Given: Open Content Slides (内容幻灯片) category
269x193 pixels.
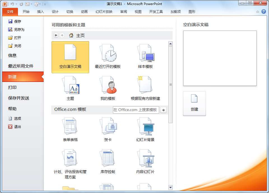Looking at the screenshot, I should 145,161.
